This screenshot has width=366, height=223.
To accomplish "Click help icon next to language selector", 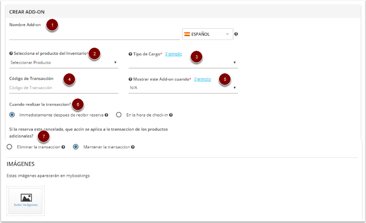I will click(x=236, y=34).
